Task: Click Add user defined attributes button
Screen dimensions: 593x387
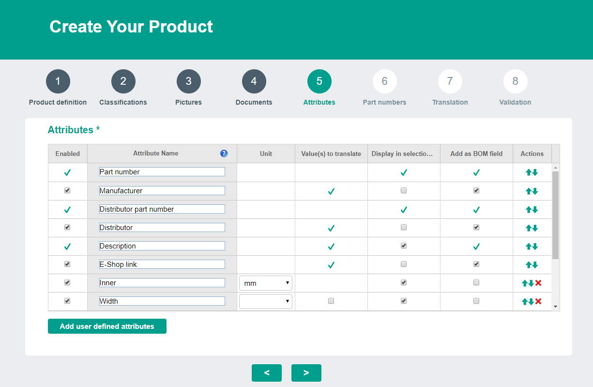Action: coord(107,326)
